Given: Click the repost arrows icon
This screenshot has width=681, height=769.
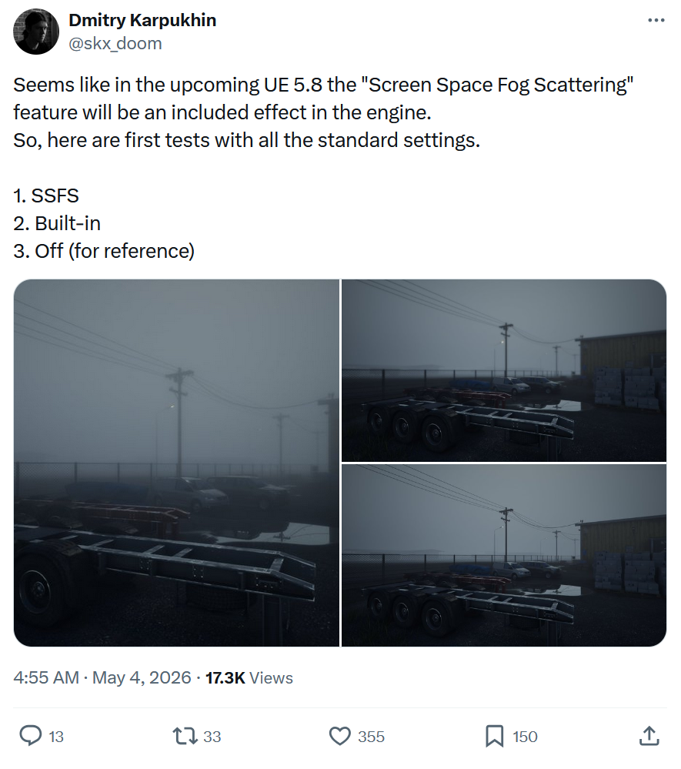Looking at the screenshot, I should click(x=185, y=736).
